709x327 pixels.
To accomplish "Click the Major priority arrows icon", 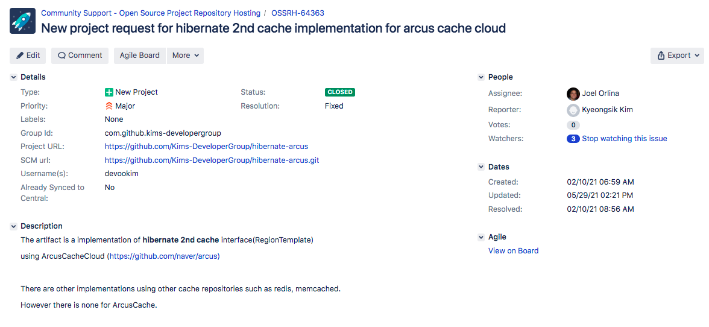I will pyautogui.click(x=109, y=106).
